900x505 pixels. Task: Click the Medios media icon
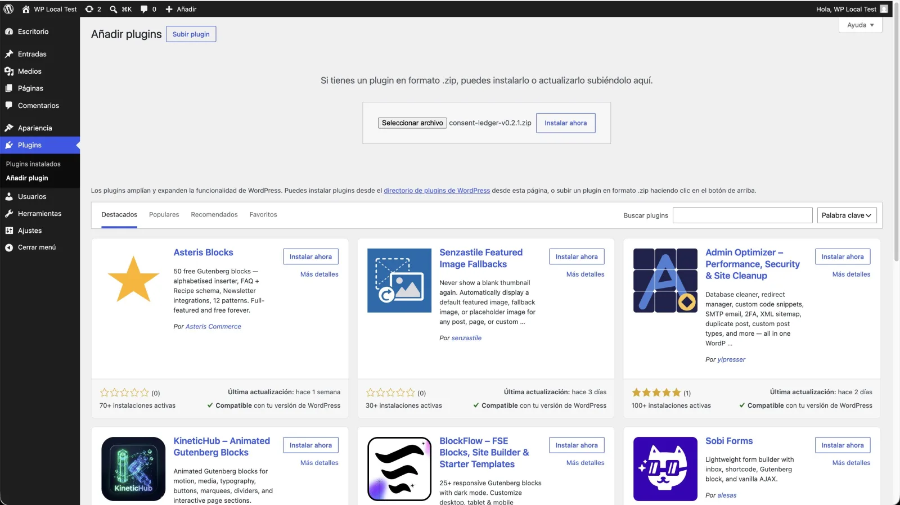[9, 71]
